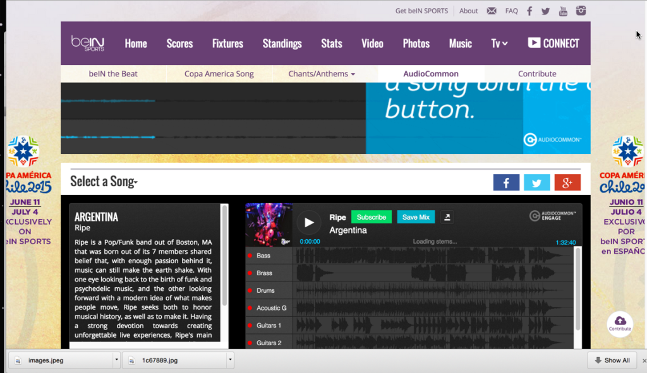Open the Facebook icon in the top bar
Viewport: 647px width, 373px height.
529,11
